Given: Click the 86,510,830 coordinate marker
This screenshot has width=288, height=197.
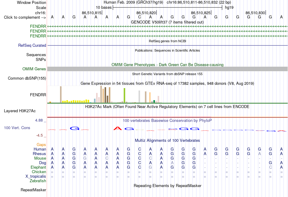Looking at the screenshot, I should coord(255,13).
